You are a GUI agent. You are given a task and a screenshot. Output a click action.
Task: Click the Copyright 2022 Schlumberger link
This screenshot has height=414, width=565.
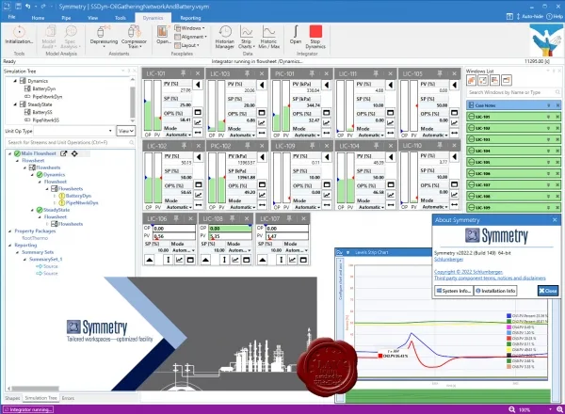(468, 272)
